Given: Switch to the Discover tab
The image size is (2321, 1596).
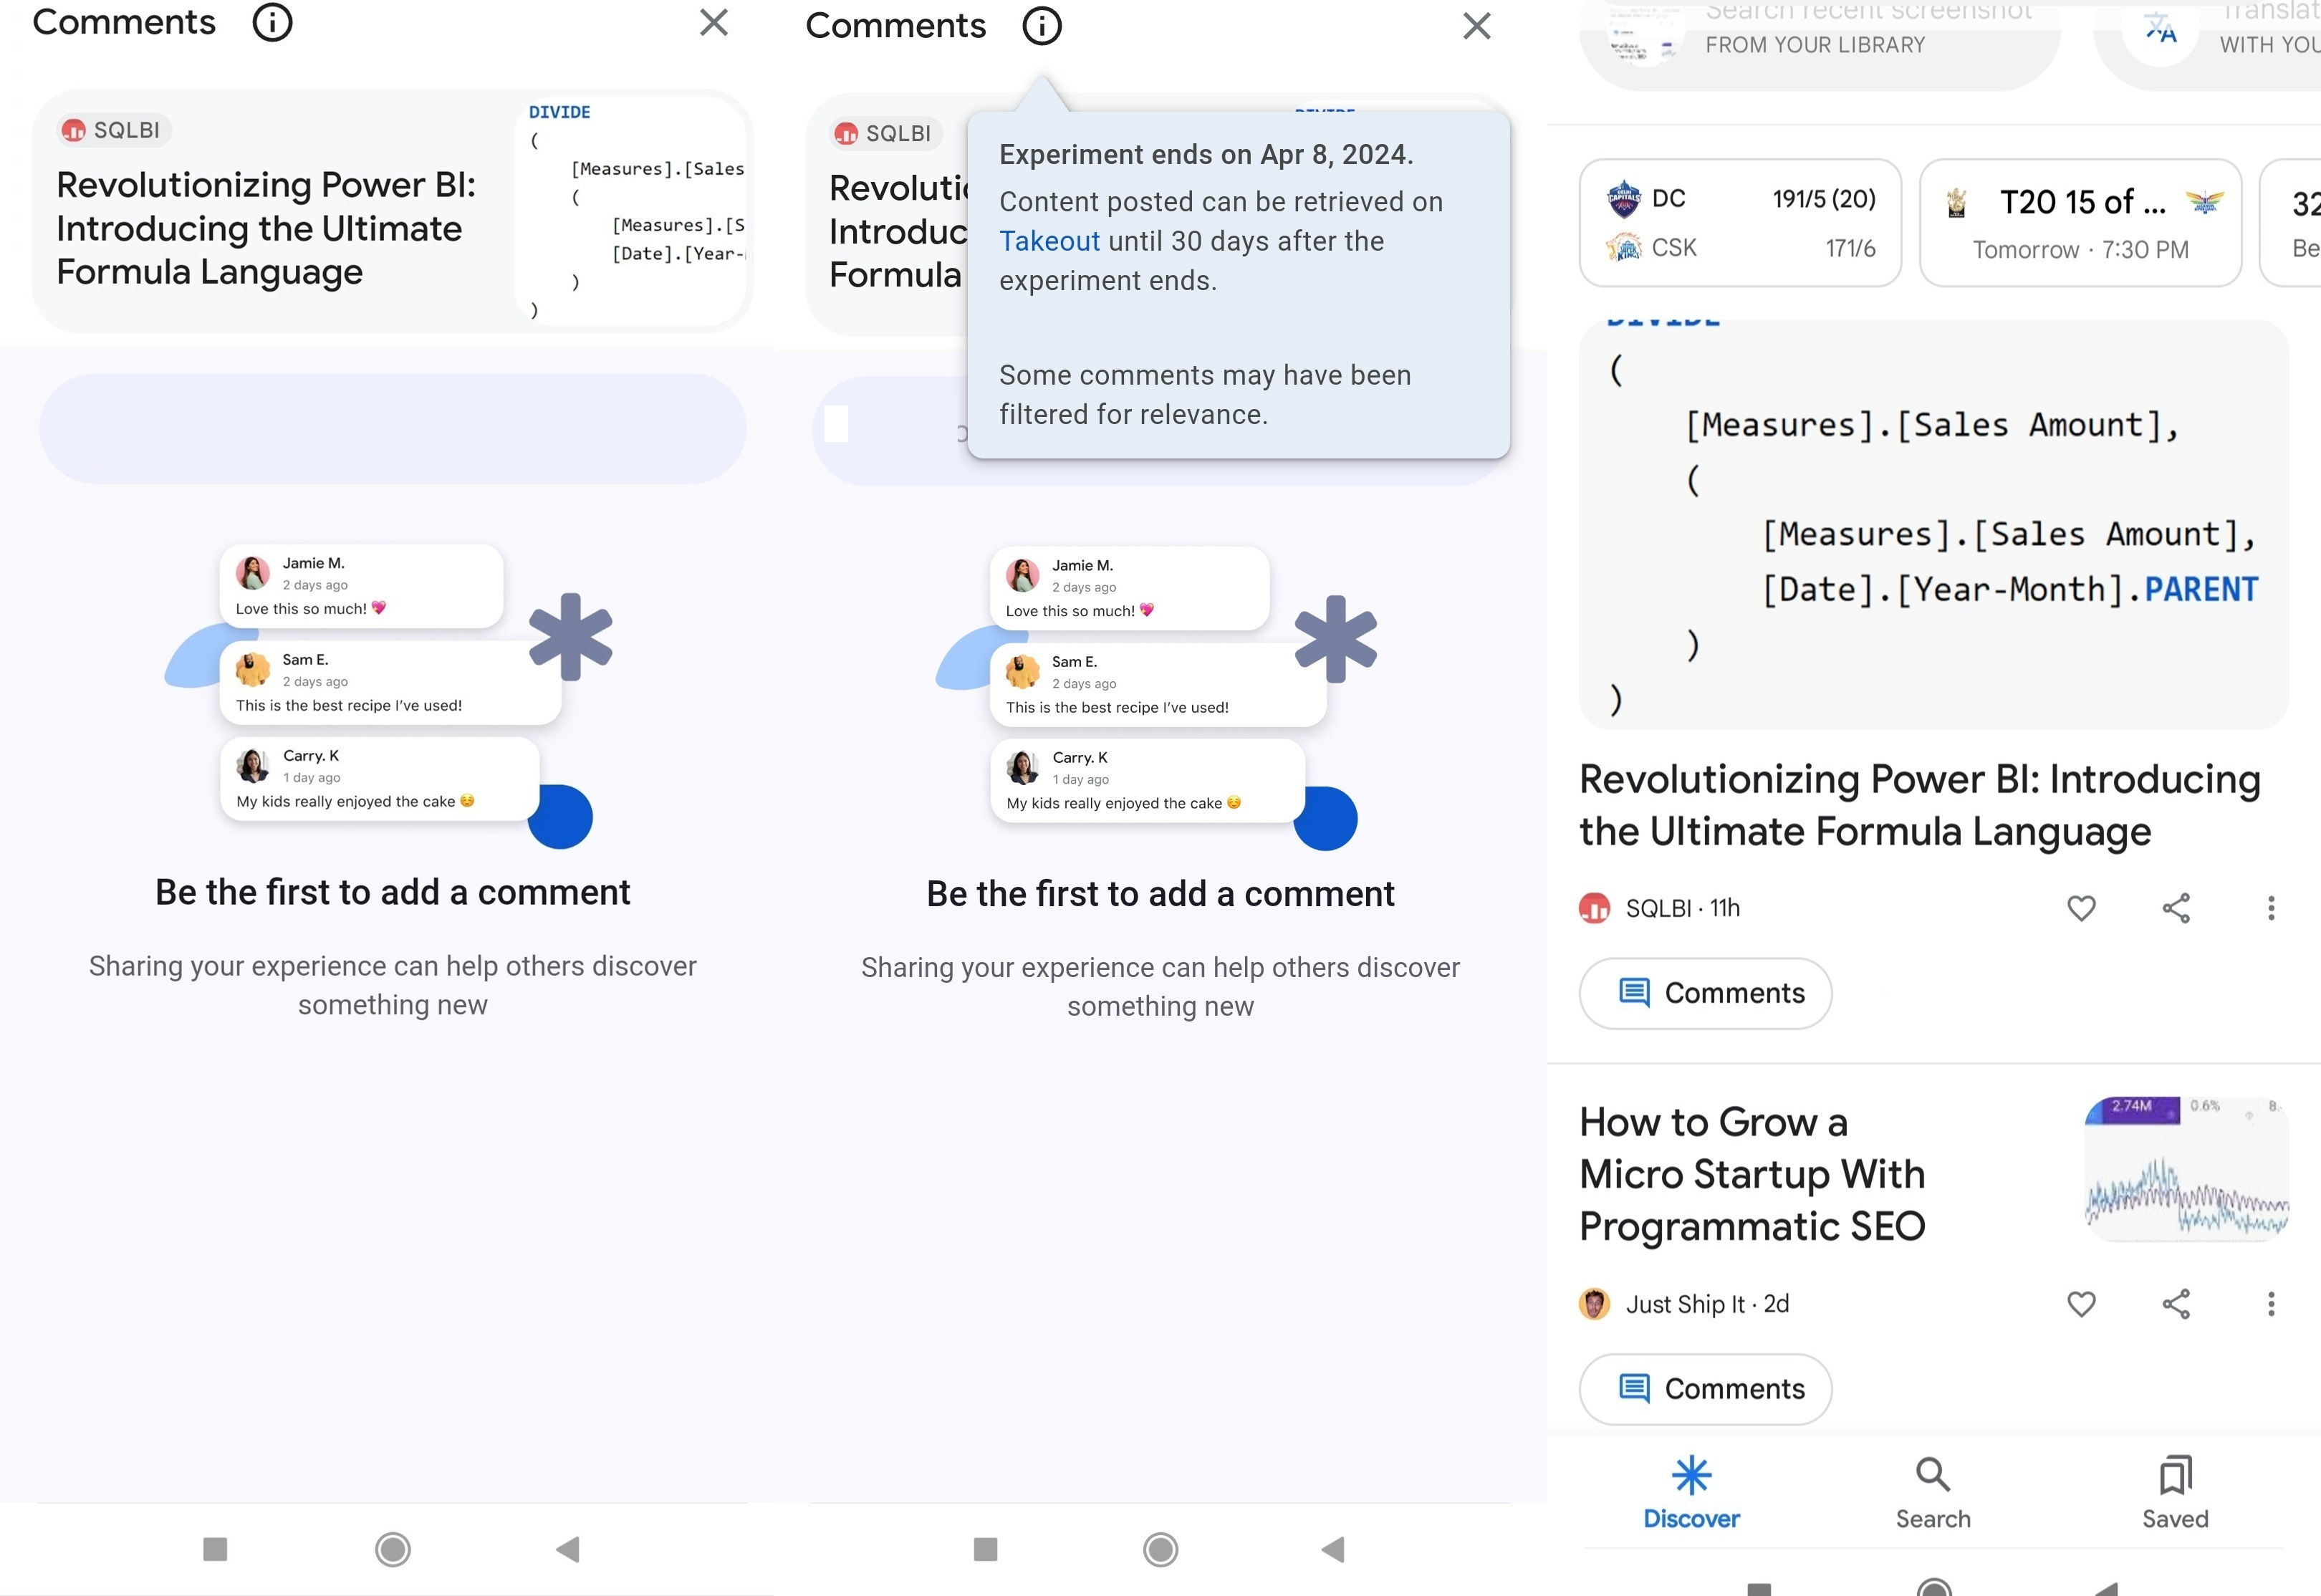Looking at the screenshot, I should coord(1691,1493).
